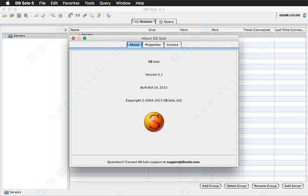Click the Delete Group button
The image size is (308, 196).
(x=237, y=186)
